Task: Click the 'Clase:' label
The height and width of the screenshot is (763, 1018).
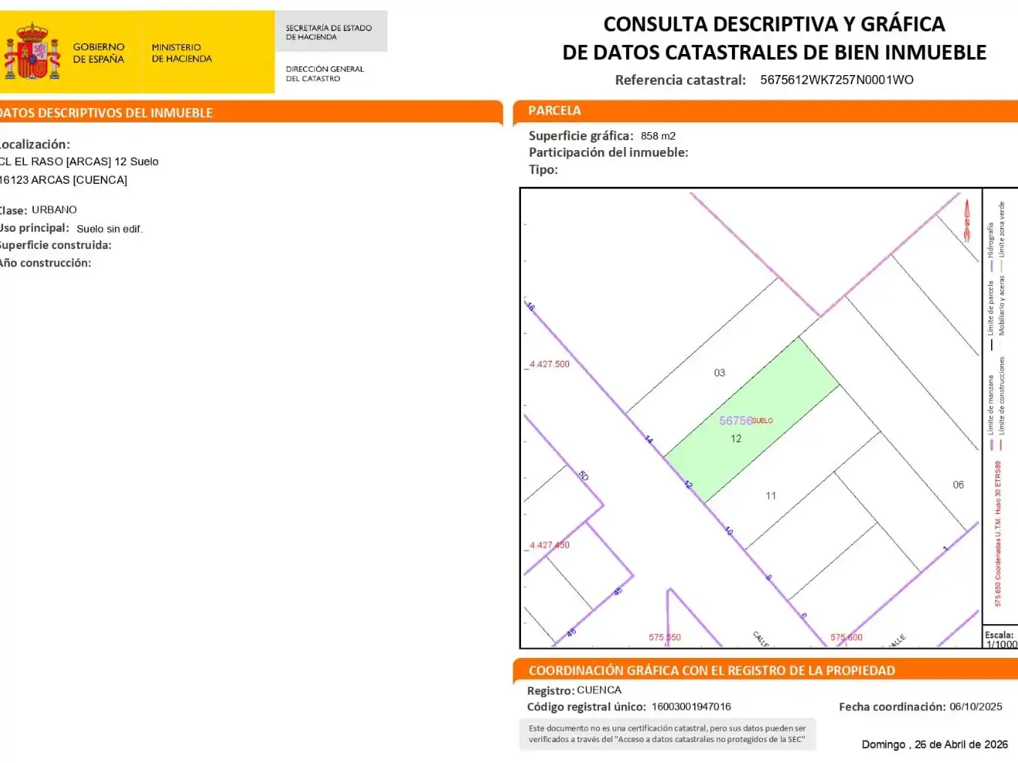Action: (14, 210)
